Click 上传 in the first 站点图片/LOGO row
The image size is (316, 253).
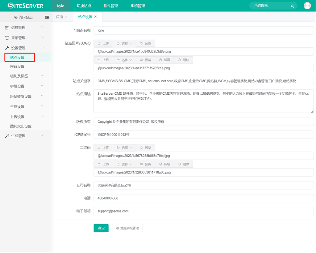pyautogui.click(x=103, y=44)
